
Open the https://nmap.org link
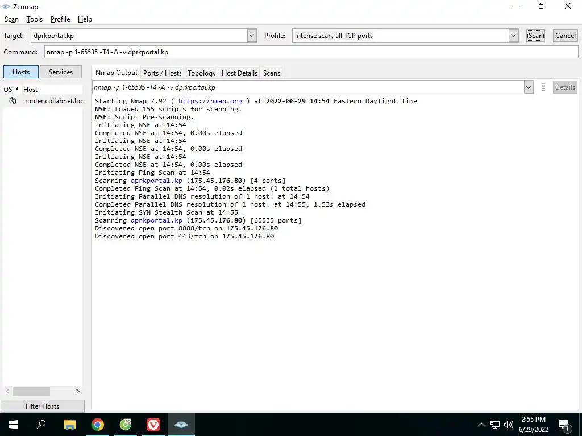(210, 101)
